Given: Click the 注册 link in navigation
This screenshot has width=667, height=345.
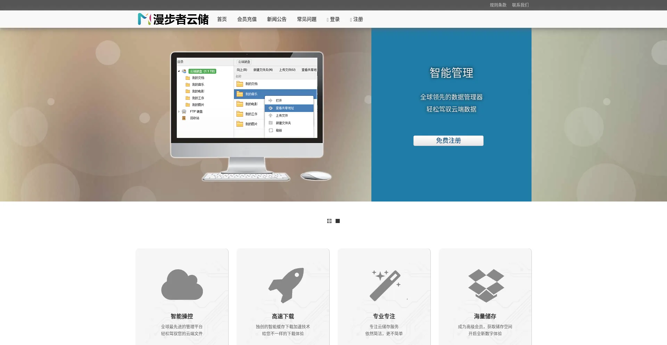Looking at the screenshot, I should 357,19.
